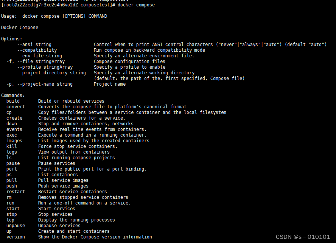Viewport: 336px width, 243px height.
Task: Click the '-f, --file stringArray' option
Action: pyautogui.click(x=36, y=62)
